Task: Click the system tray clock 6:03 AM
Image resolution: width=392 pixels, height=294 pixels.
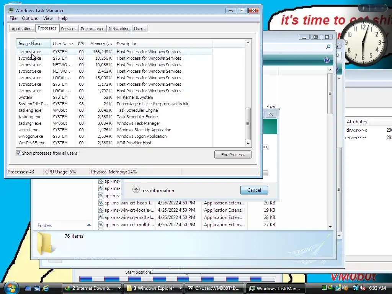Action: [377, 288]
